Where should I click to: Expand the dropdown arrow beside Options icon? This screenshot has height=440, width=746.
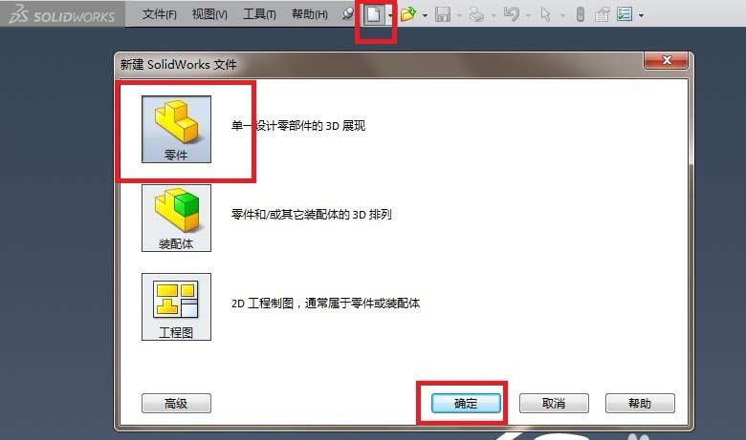641,15
